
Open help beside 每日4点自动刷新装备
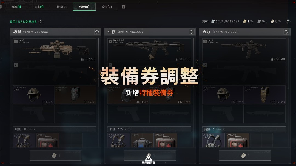tap(41, 22)
